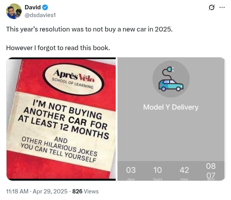
Task: Click the 42 mins countdown value
Action: [184, 170]
